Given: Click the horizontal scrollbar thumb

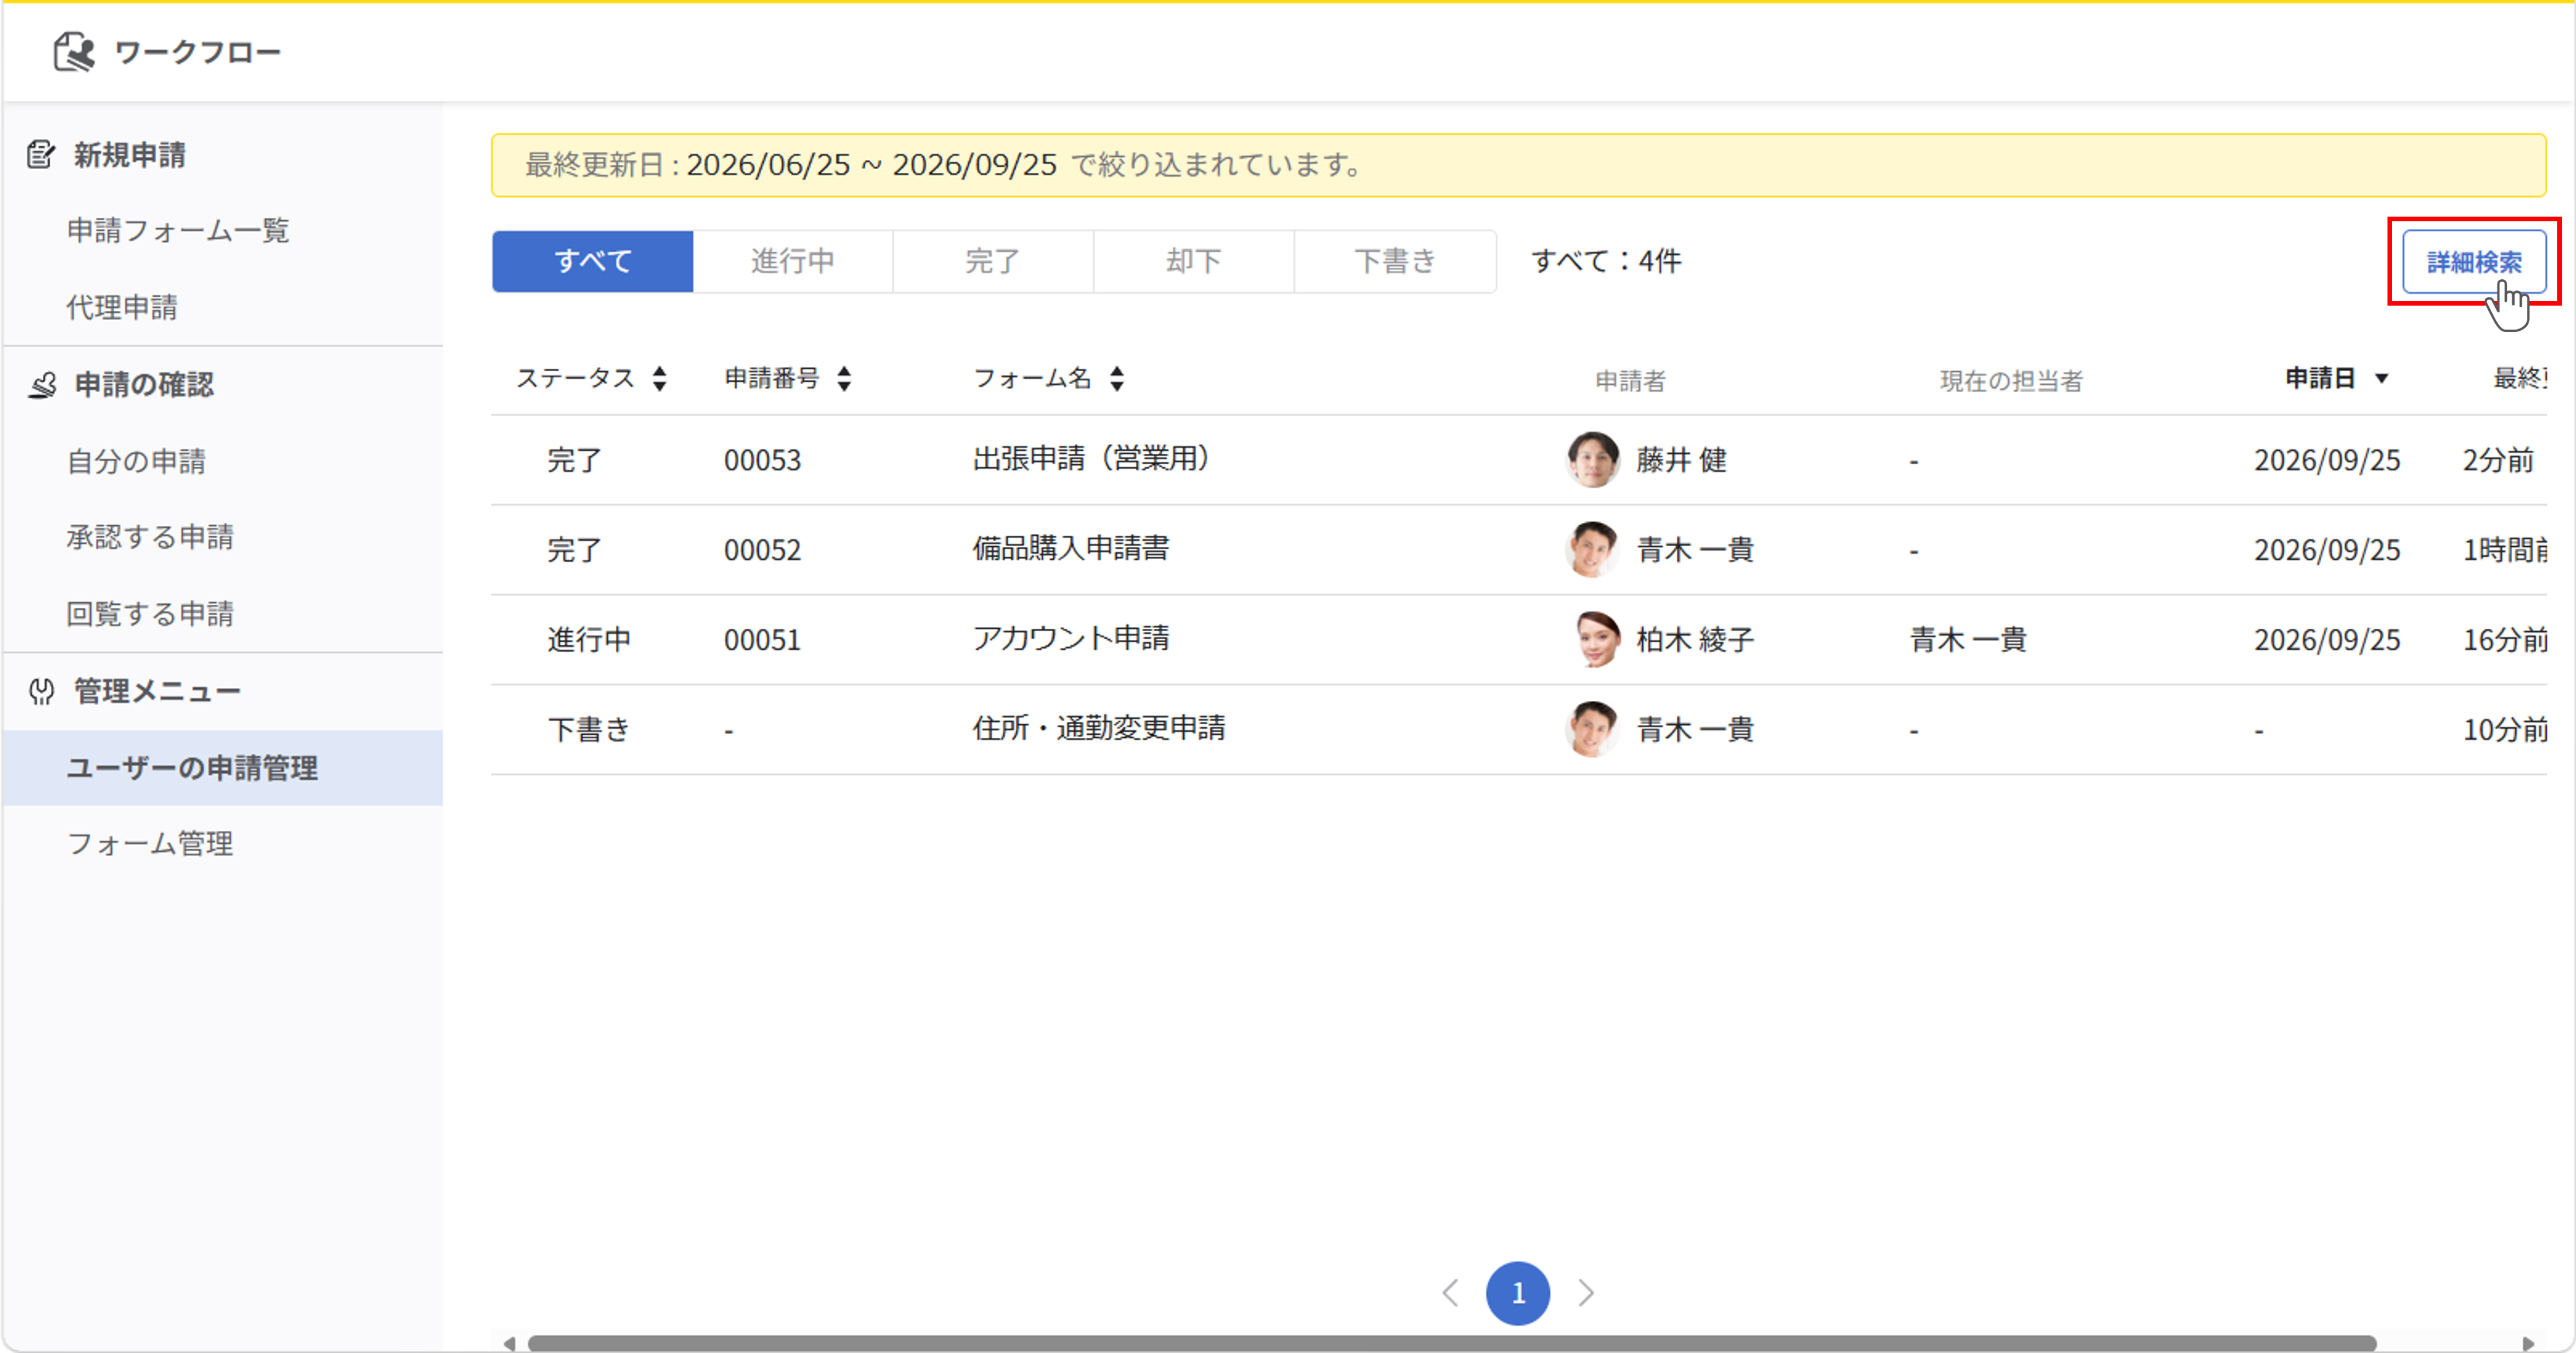Looking at the screenshot, I should (x=1452, y=1343).
